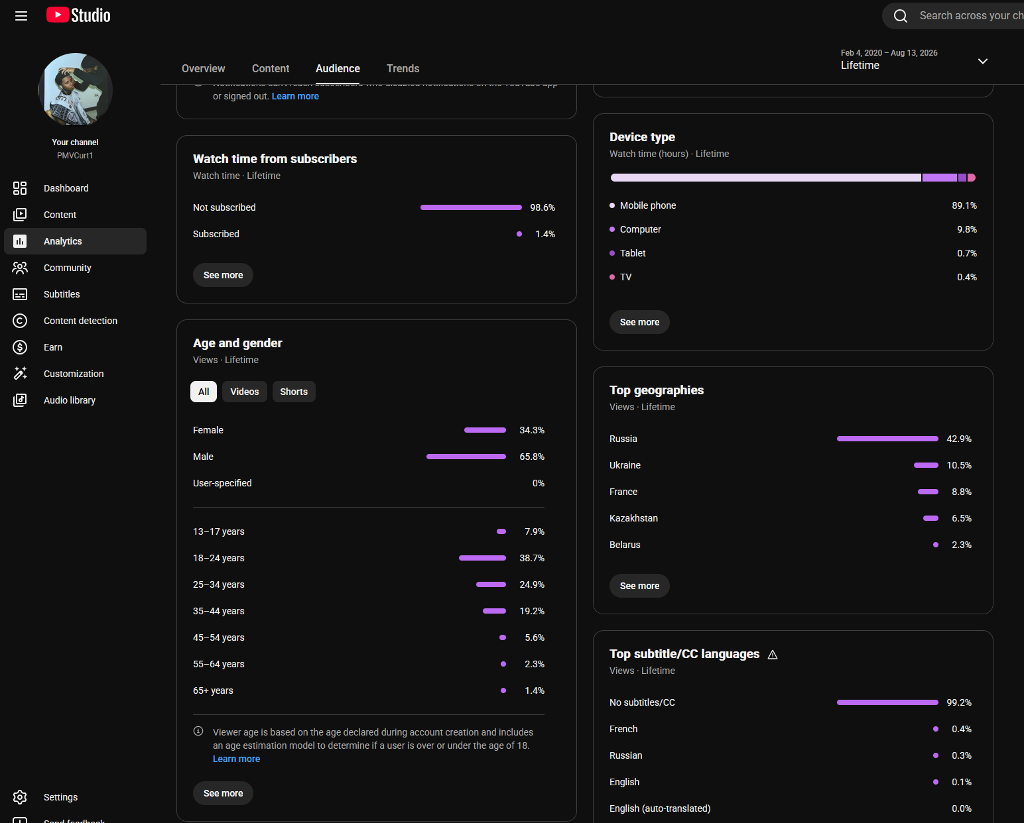The width and height of the screenshot is (1024, 823).
Task: Click the Community people icon
Action: pyautogui.click(x=20, y=268)
